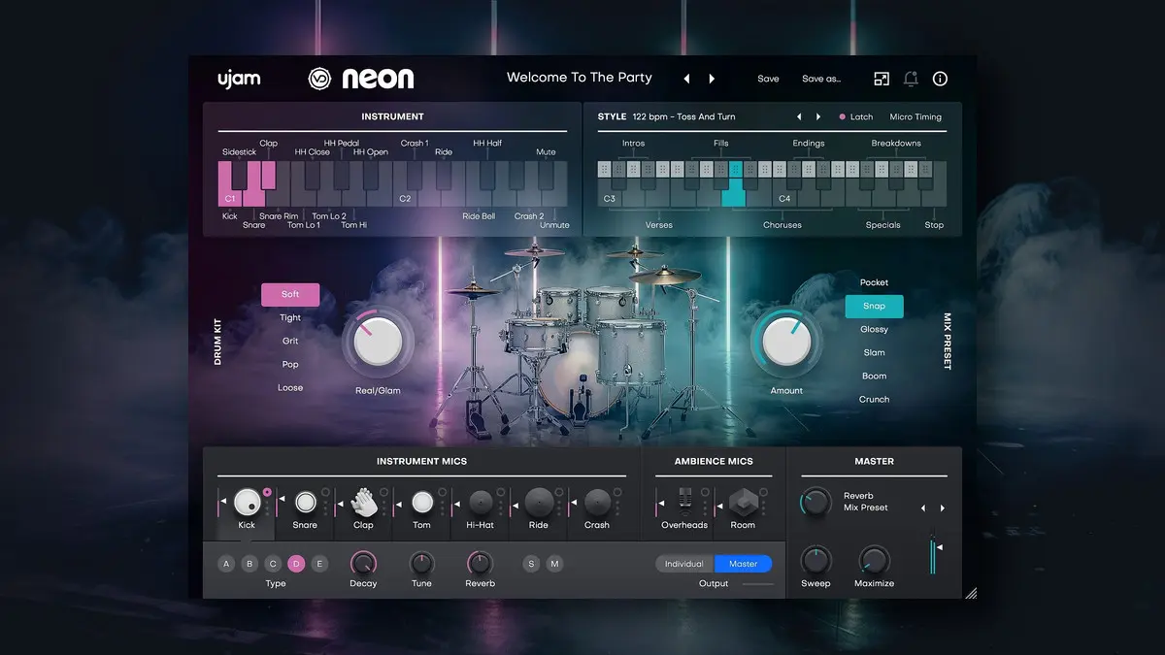The image size is (1165, 655).
Task: Select previous reverb mix preset
Action: coord(923,508)
